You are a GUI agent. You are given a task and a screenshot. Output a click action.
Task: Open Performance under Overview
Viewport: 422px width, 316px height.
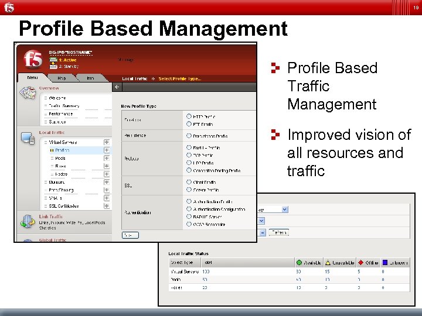[60, 114]
